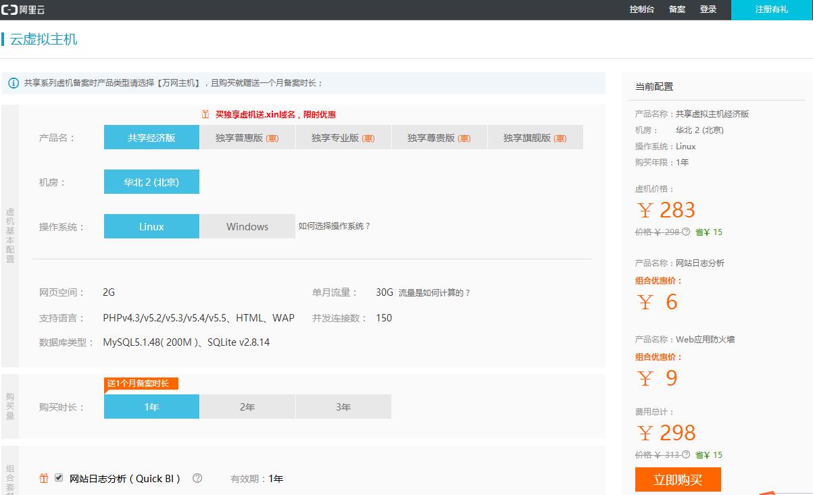Click the help icon beside the struck-through ¥298 price

(x=686, y=232)
